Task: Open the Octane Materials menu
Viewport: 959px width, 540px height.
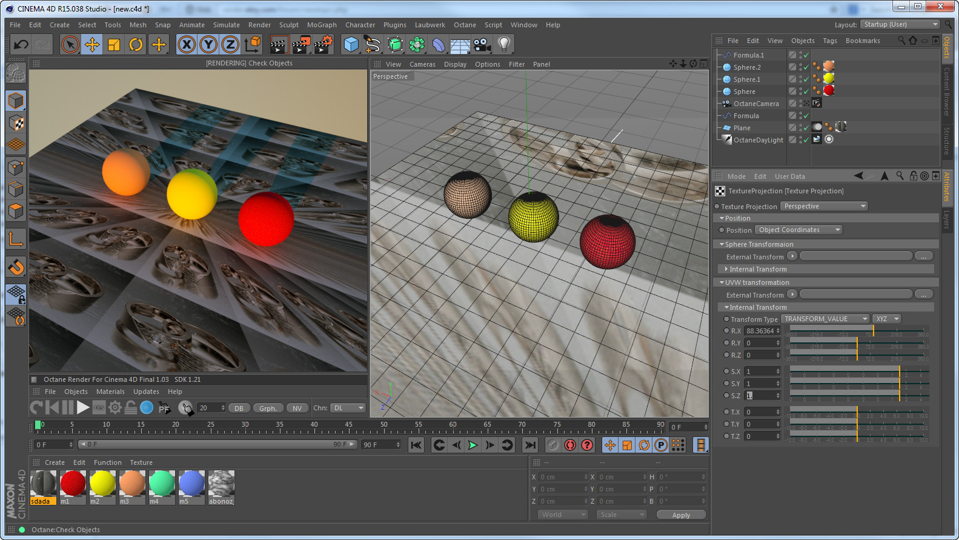Action: [x=110, y=392]
